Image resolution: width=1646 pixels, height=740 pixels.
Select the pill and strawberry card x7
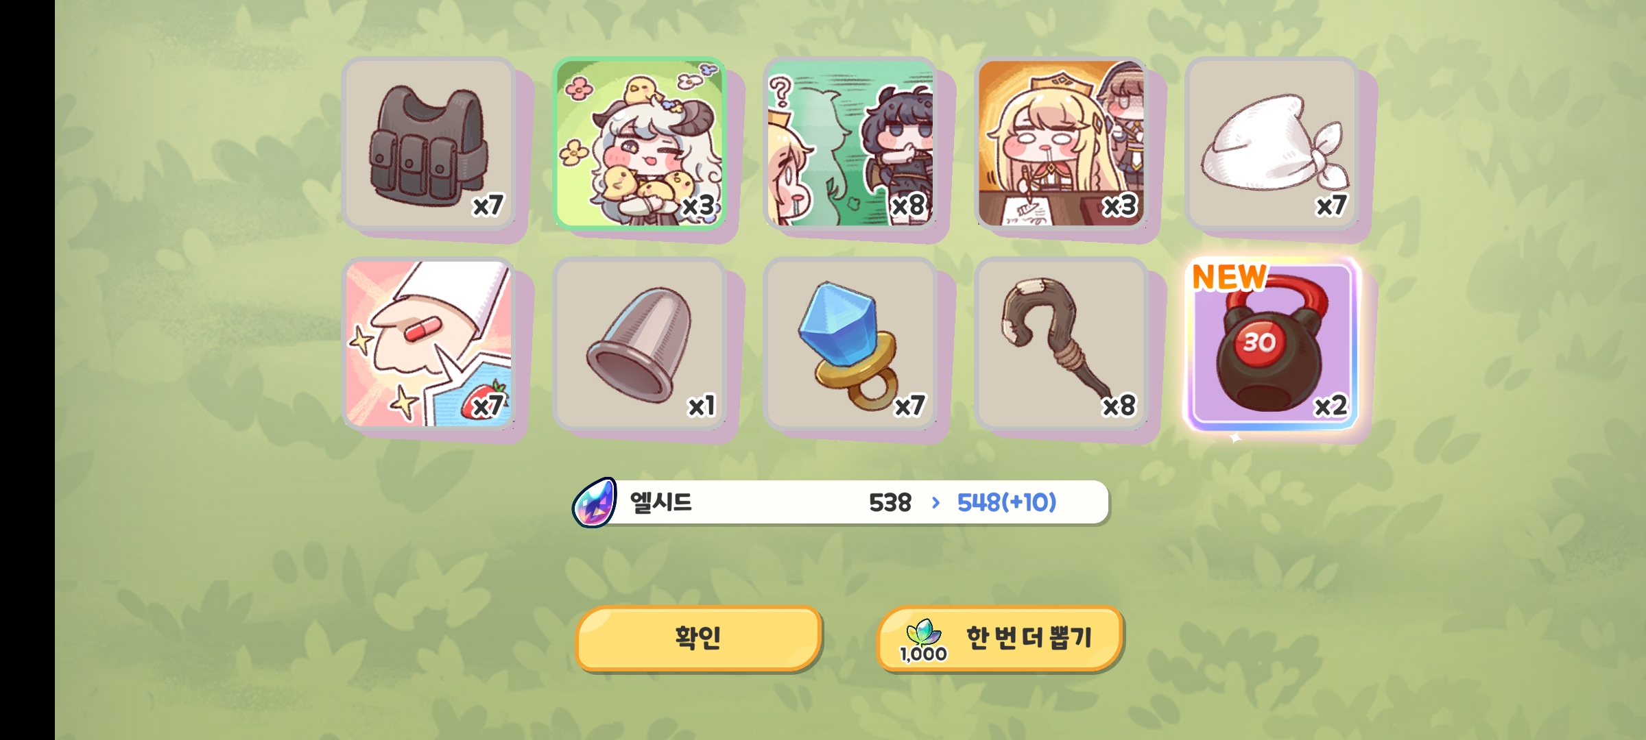(429, 344)
